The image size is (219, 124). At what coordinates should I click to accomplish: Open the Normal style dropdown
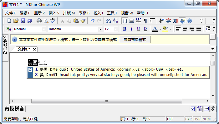tap(44, 29)
